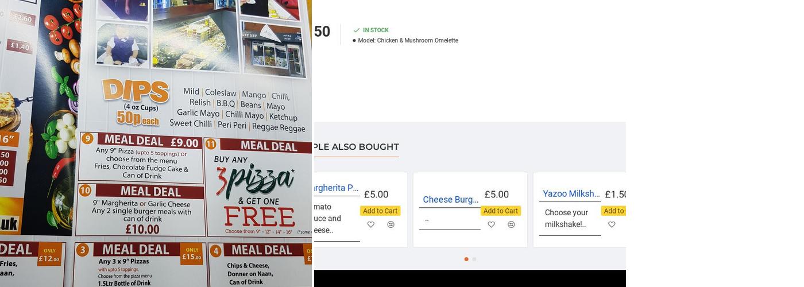Go to second carousel page dot

[474, 259]
